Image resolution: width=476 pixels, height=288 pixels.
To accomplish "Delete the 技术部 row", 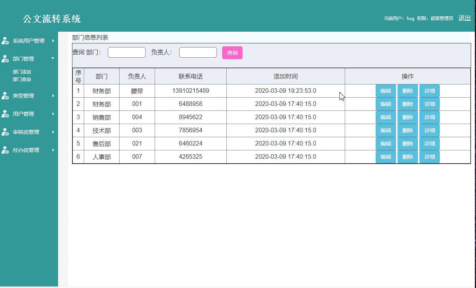I will click(408, 130).
